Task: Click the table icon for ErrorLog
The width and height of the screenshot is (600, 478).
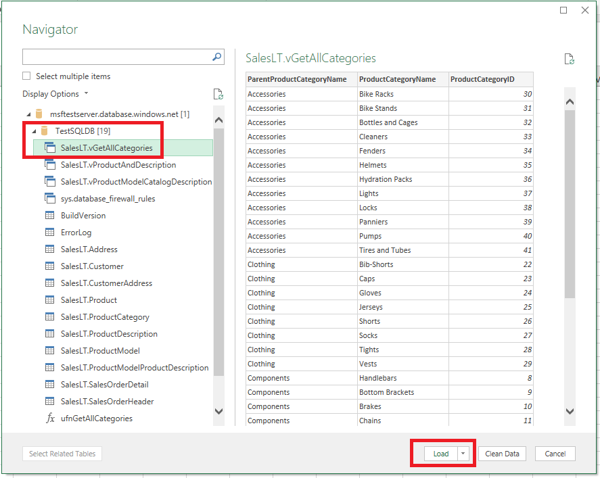Action: click(x=50, y=232)
